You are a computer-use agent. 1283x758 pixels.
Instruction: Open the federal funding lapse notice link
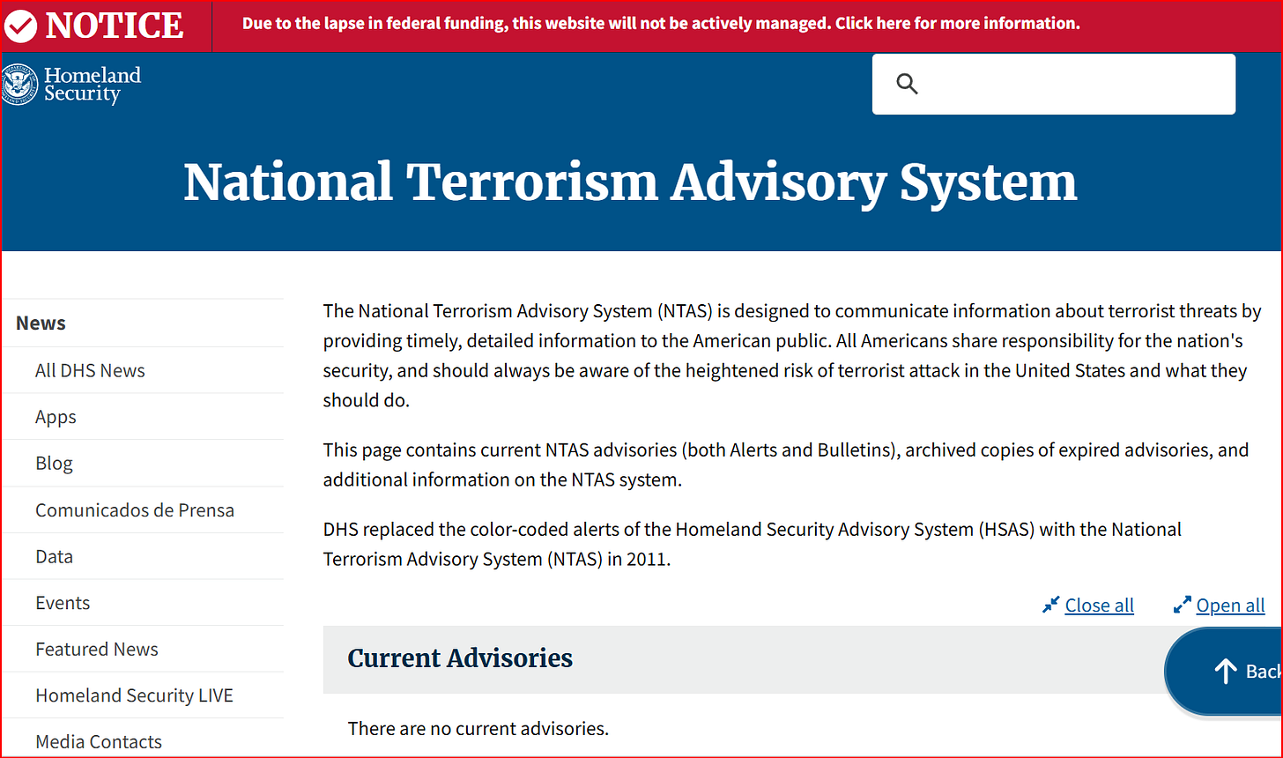[661, 24]
